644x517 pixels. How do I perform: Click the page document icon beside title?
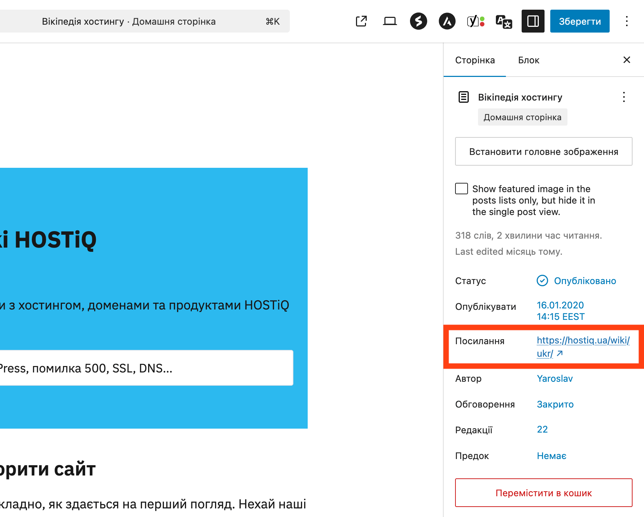click(x=464, y=97)
